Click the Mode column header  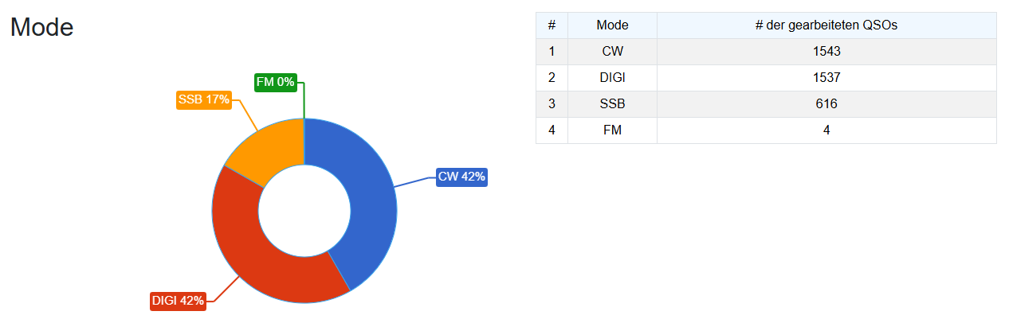point(612,25)
